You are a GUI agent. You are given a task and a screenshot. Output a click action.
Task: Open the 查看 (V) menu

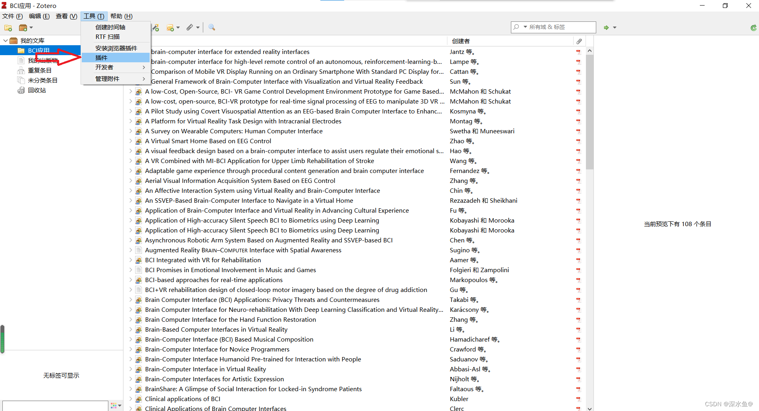66,16
